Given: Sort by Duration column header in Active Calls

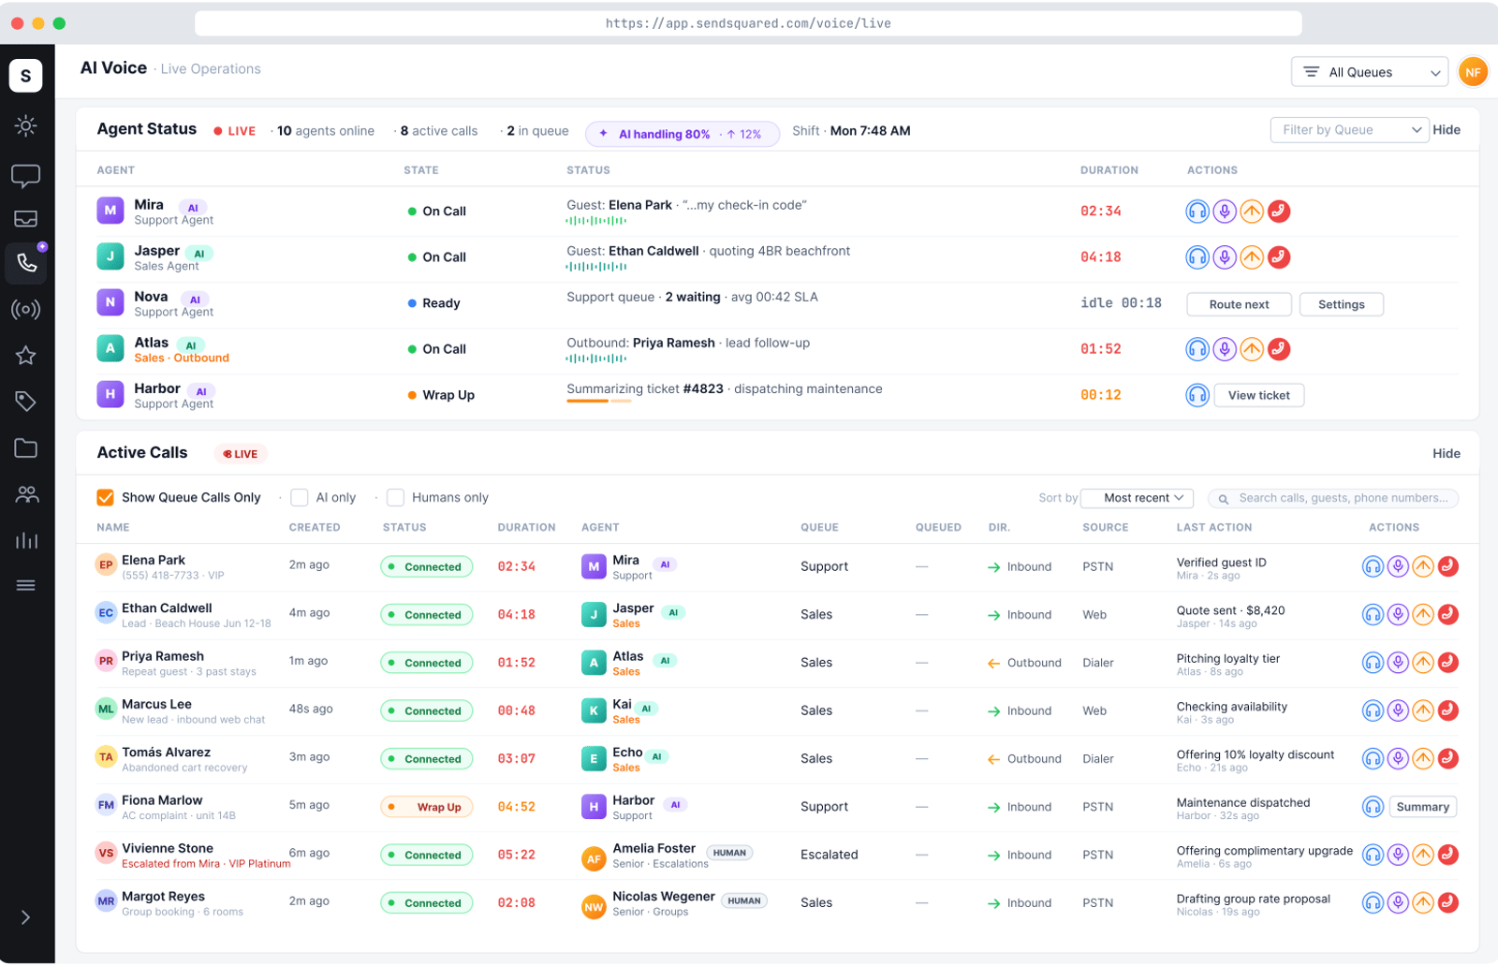Looking at the screenshot, I should (x=526, y=528).
